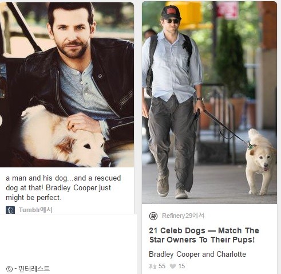Click the Tumblr logo icon

coord(10,210)
